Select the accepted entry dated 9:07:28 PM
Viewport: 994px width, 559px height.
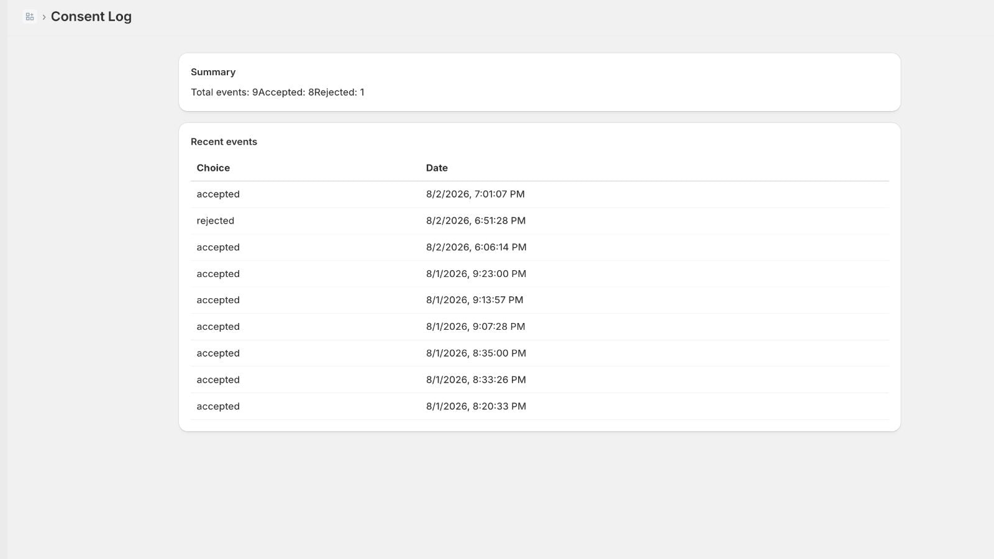[218, 327]
